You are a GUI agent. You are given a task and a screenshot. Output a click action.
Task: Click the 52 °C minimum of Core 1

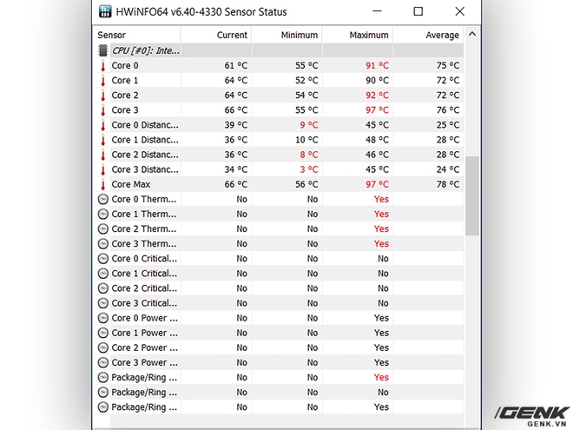point(306,81)
